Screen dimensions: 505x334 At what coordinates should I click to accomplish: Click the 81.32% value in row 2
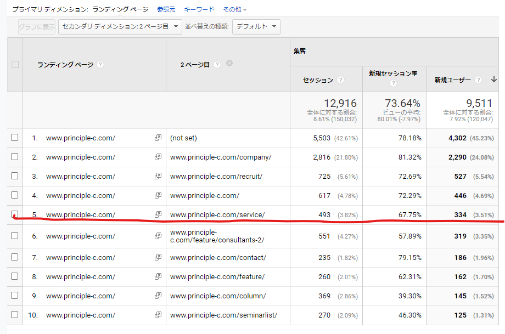[x=409, y=157]
